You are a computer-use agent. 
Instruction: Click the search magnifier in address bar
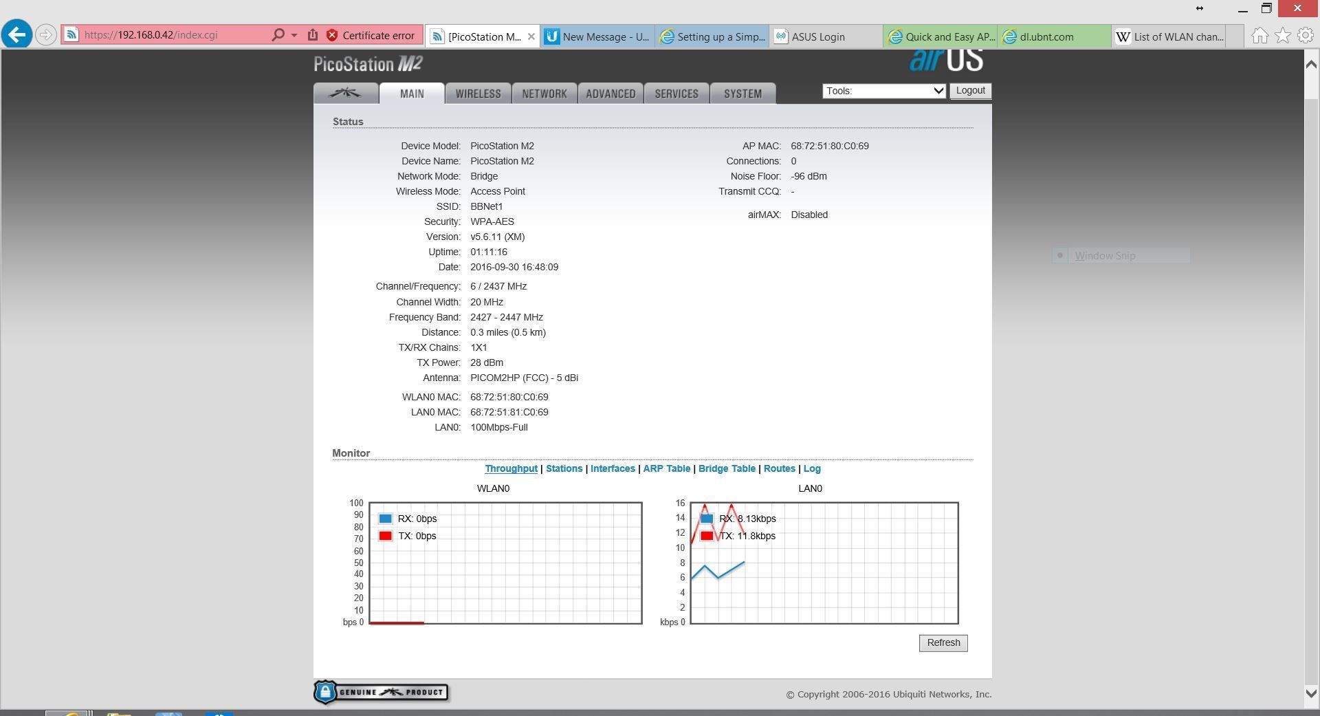pyautogui.click(x=278, y=34)
